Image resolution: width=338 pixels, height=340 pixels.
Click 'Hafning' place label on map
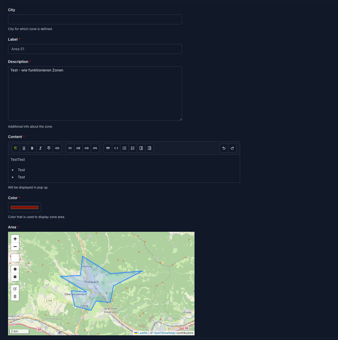[x=87, y=266]
